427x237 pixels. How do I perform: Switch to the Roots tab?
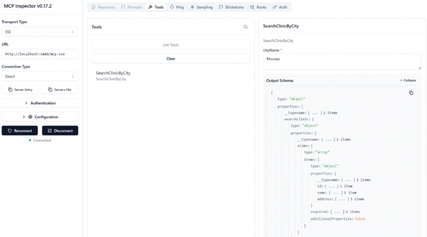(x=258, y=7)
